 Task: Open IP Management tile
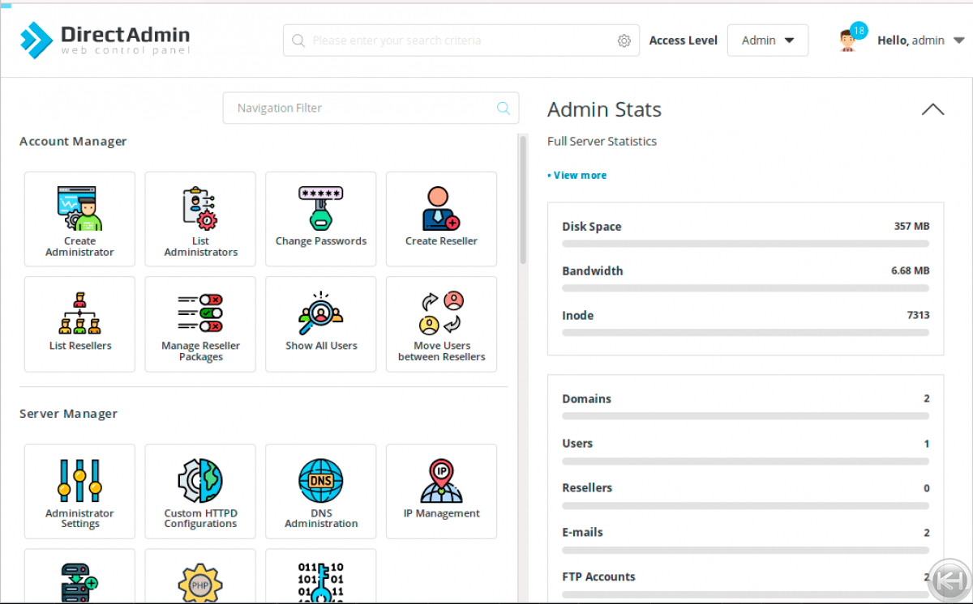tap(441, 491)
